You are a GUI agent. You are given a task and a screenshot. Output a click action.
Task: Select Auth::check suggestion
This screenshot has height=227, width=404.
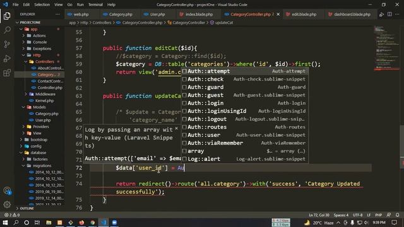[244, 79]
